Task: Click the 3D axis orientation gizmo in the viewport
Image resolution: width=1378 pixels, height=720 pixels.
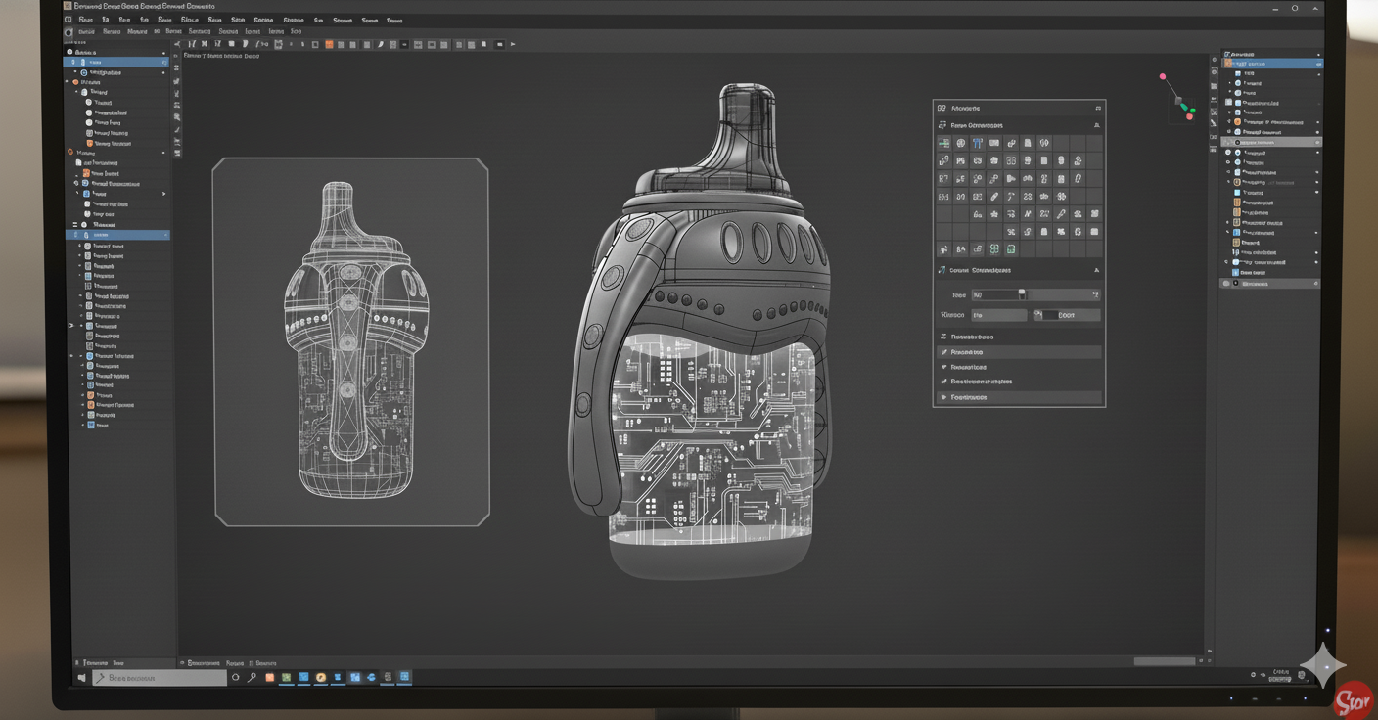Action: click(x=1179, y=100)
